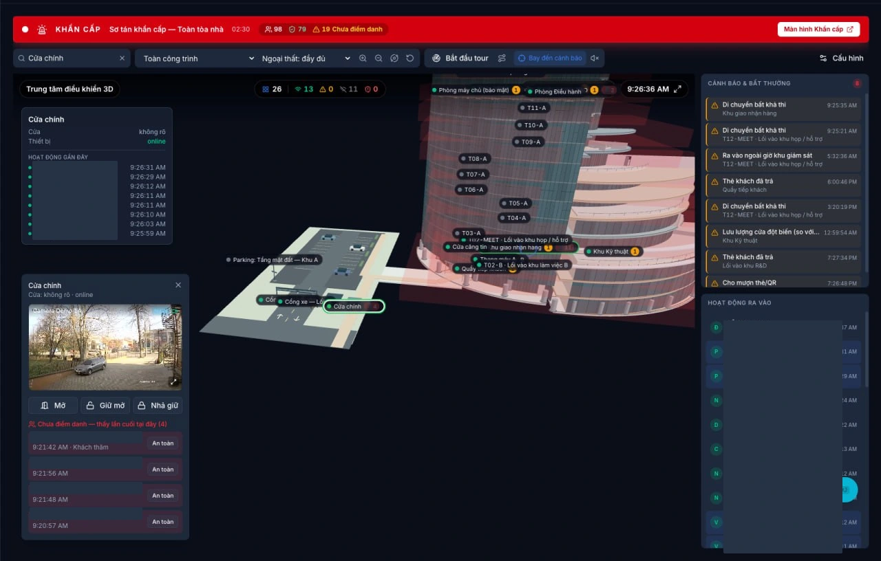Viewport: 881px width, 561px height.
Task: Start the tour with "Bắt đầu tour"
Action: pyautogui.click(x=460, y=58)
